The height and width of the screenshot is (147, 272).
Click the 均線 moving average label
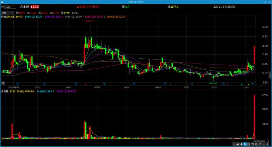(x=4, y=17)
